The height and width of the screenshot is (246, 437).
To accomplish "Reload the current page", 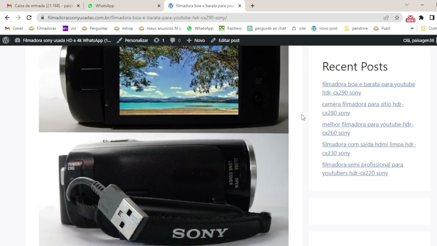I will pos(29,18).
